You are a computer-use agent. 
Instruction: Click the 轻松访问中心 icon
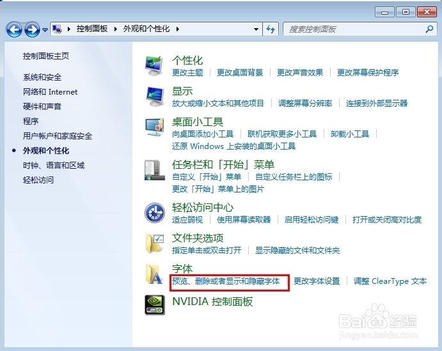tap(155, 213)
